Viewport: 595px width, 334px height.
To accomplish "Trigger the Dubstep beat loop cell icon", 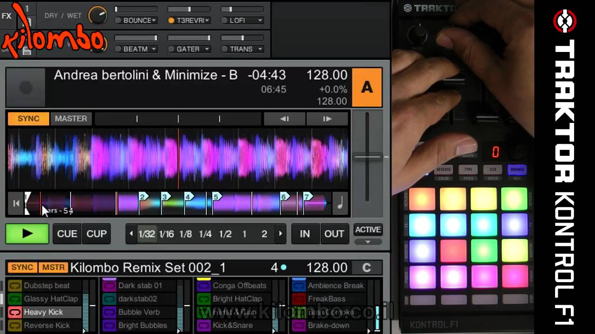I will click(x=15, y=286).
